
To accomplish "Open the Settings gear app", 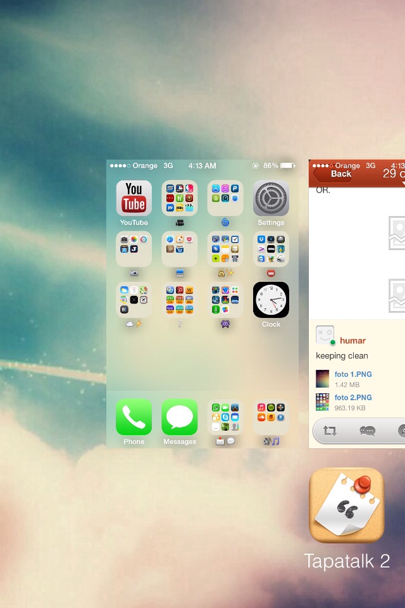I will 271,198.
